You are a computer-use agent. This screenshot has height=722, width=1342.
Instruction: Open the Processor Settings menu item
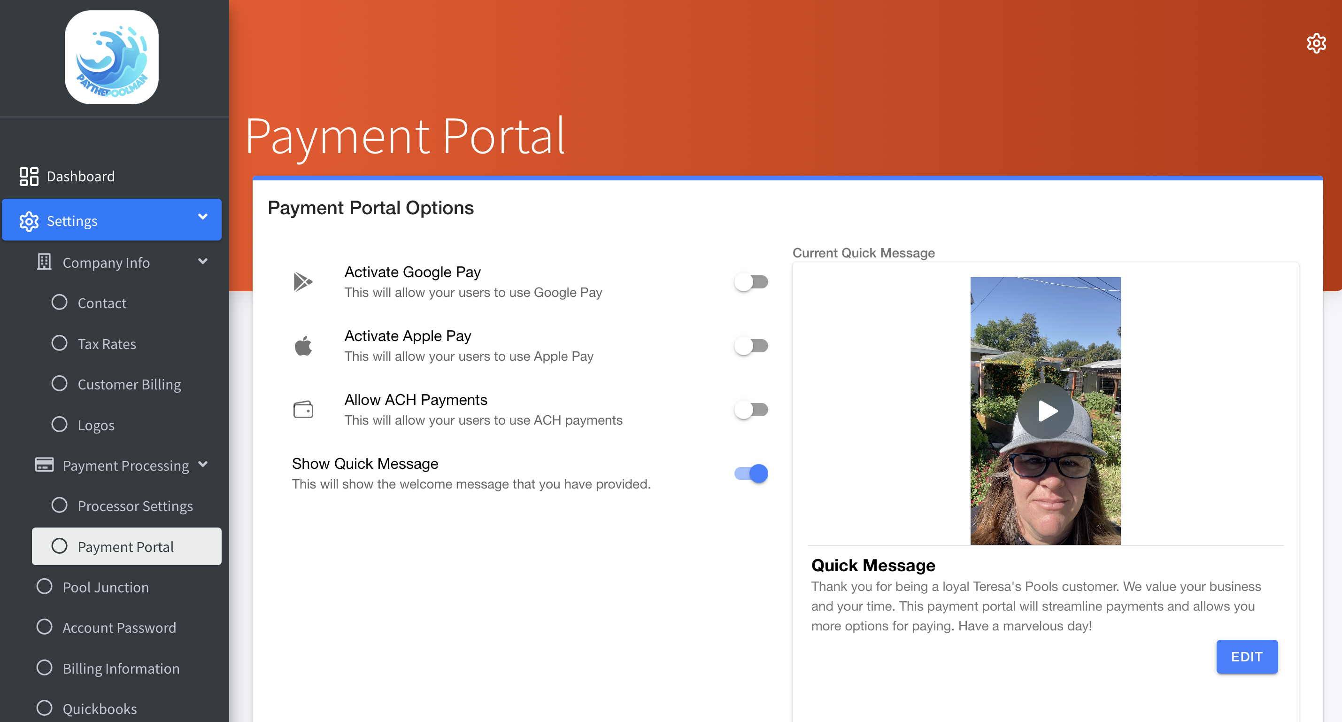click(135, 505)
